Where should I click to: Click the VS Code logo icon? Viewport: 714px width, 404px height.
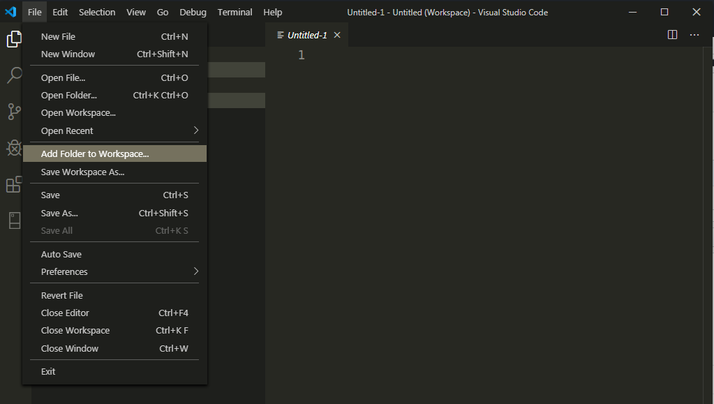[x=10, y=12]
